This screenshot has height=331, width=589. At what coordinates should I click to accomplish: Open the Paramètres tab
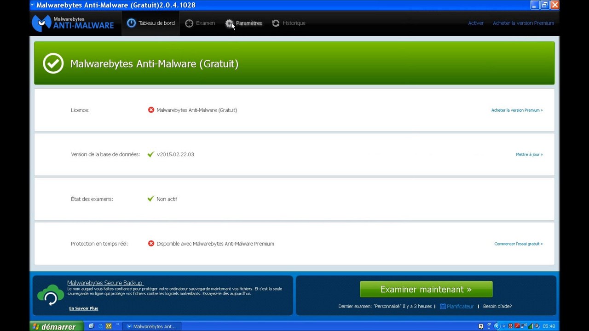[244, 23]
